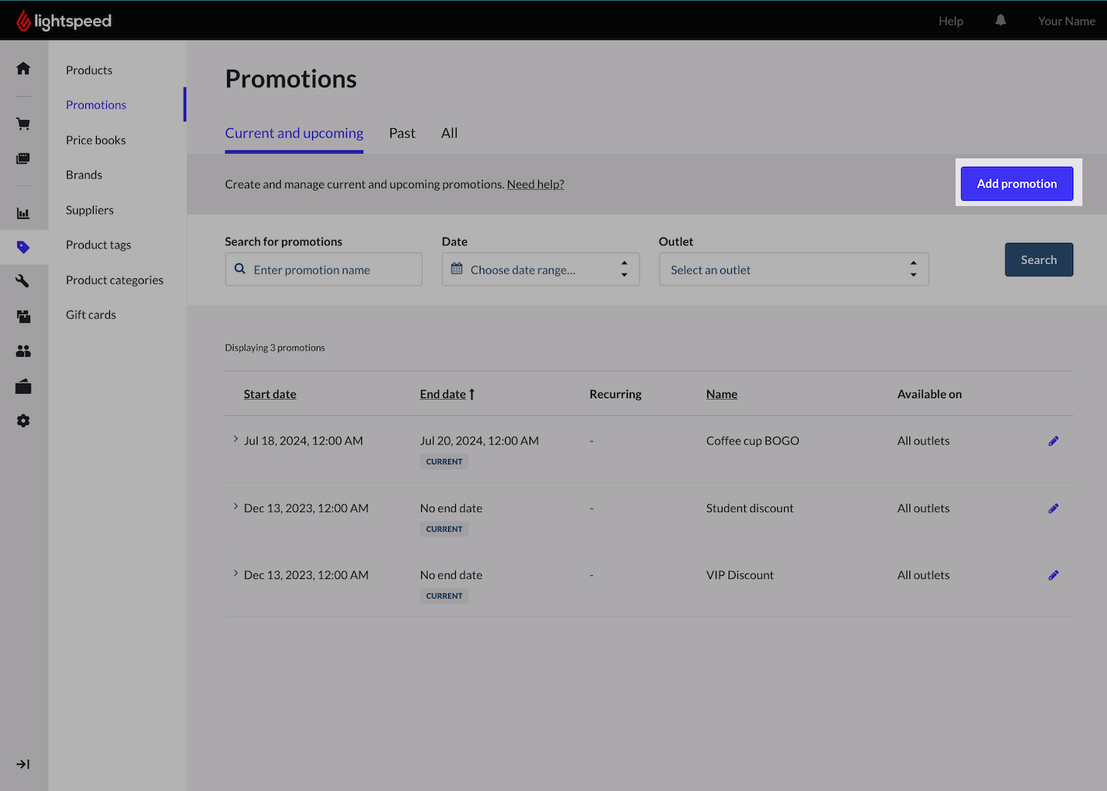This screenshot has width=1107, height=791.
Task: Switch to the Past tab
Action: [x=402, y=133]
